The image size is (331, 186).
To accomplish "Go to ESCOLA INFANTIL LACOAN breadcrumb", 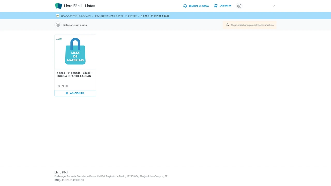I will click(x=76, y=16).
